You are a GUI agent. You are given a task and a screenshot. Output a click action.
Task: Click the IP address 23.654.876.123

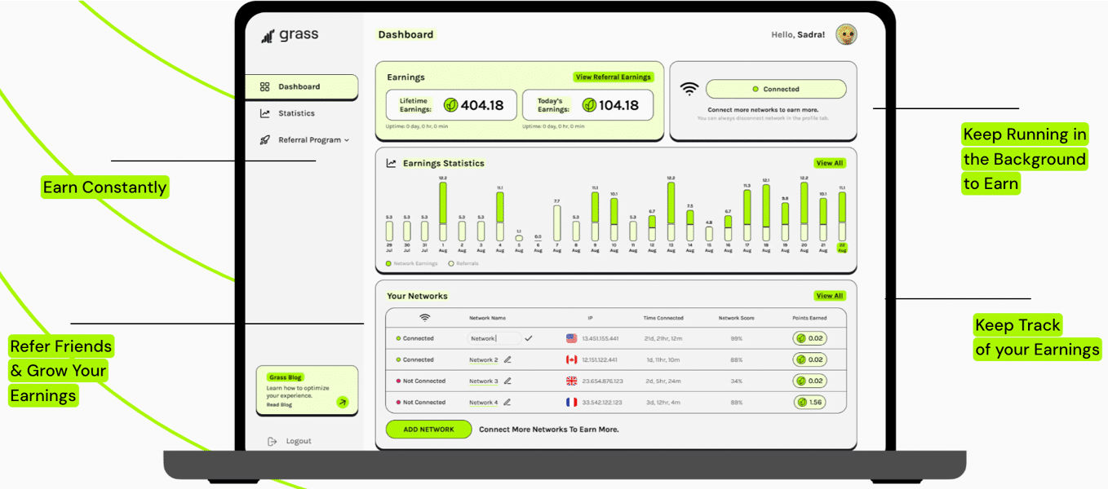click(602, 381)
